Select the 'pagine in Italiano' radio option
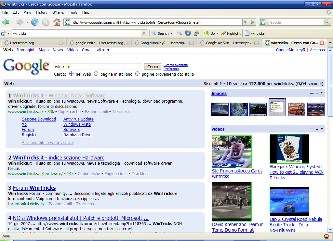This screenshot has width=333, height=241. pyautogui.click(x=96, y=74)
